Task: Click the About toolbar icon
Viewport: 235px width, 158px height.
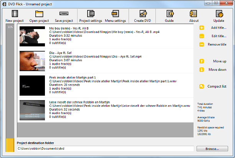Action: click(193, 14)
